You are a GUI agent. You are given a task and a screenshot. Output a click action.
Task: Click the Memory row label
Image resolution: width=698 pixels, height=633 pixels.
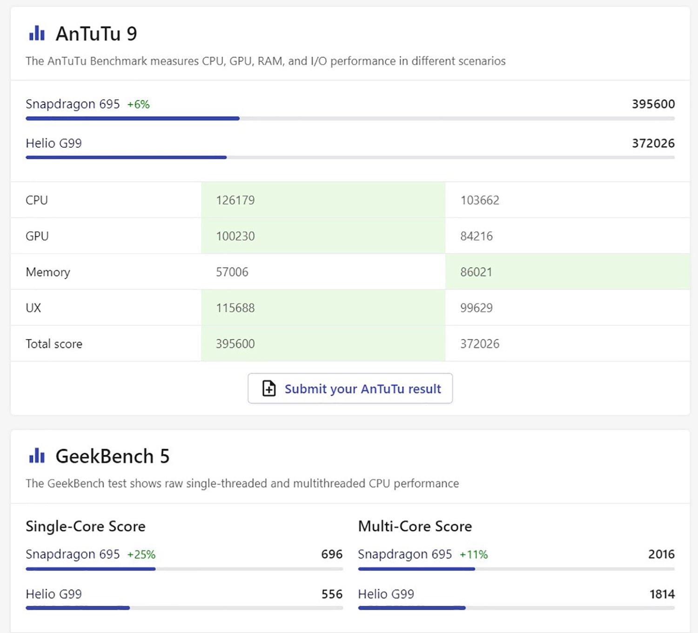(48, 272)
